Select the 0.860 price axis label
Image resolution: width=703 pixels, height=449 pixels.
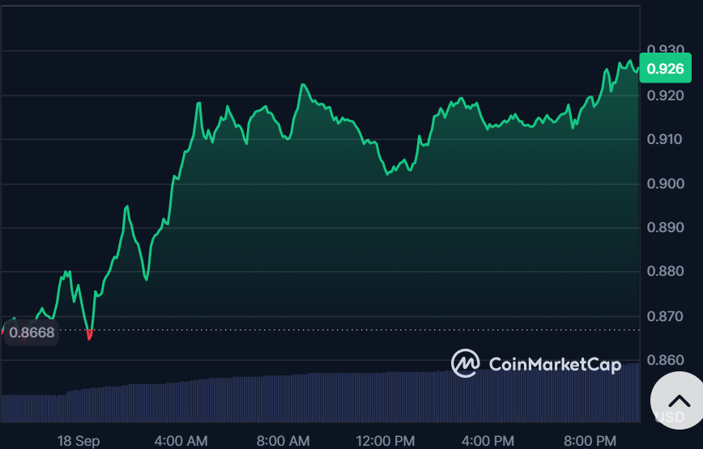pyautogui.click(x=666, y=360)
